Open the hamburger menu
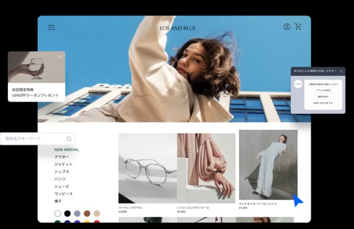 click(51, 27)
